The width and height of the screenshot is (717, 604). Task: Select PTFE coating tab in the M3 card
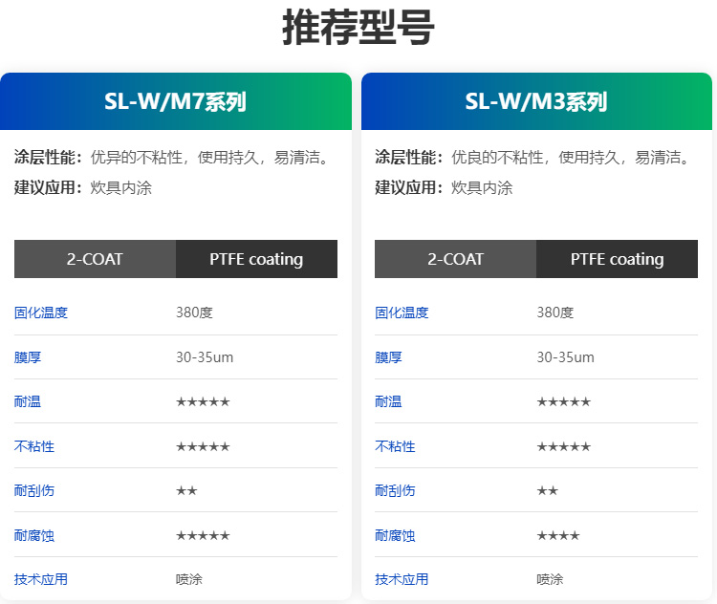click(x=617, y=259)
